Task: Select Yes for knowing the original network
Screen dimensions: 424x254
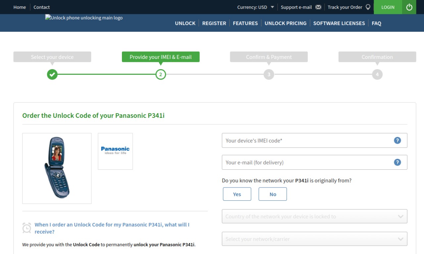Action: [x=237, y=194]
